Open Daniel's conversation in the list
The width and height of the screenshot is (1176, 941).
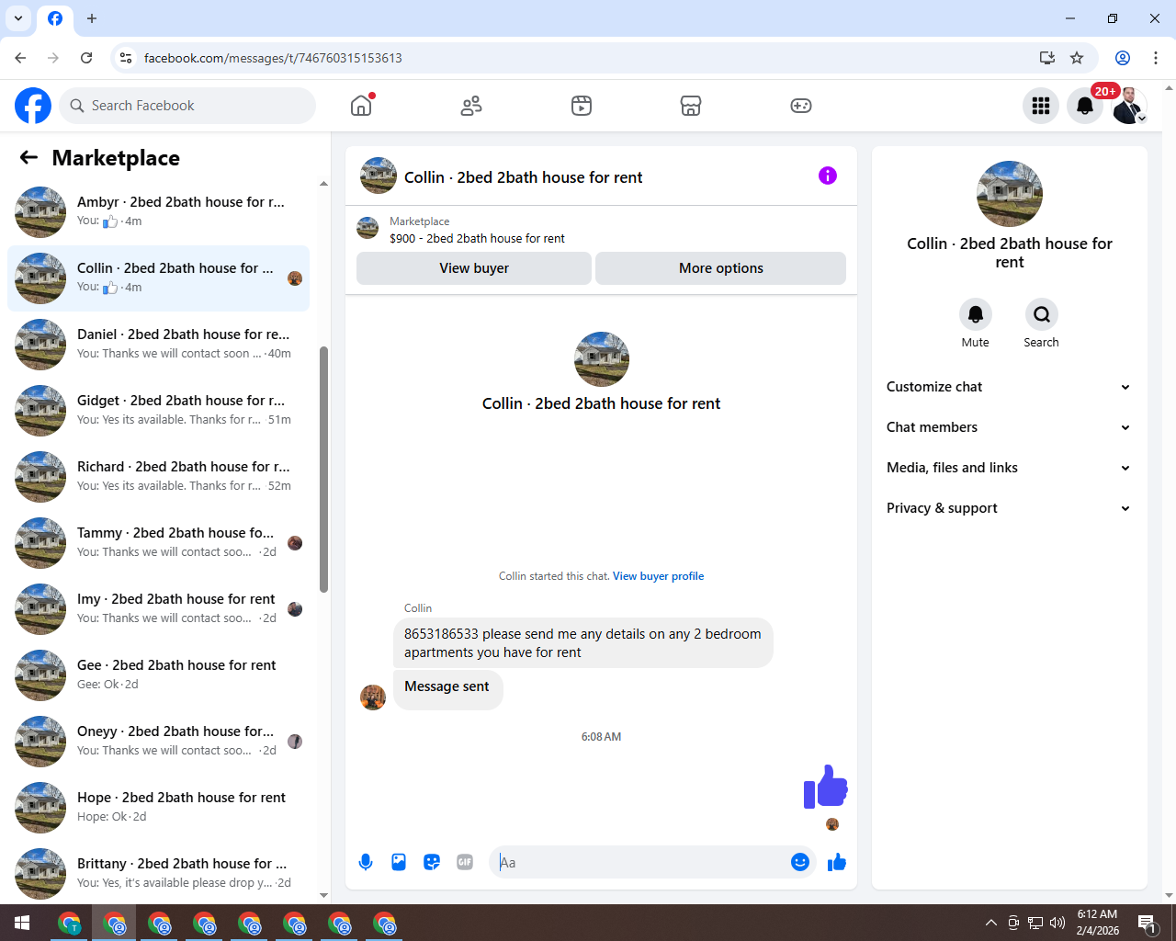[158, 345]
